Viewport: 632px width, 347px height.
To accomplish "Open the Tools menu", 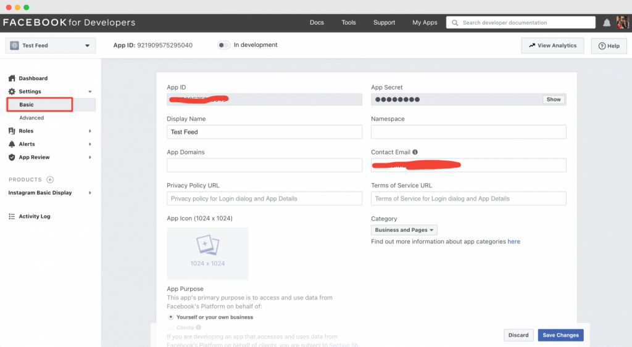I will 349,23.
